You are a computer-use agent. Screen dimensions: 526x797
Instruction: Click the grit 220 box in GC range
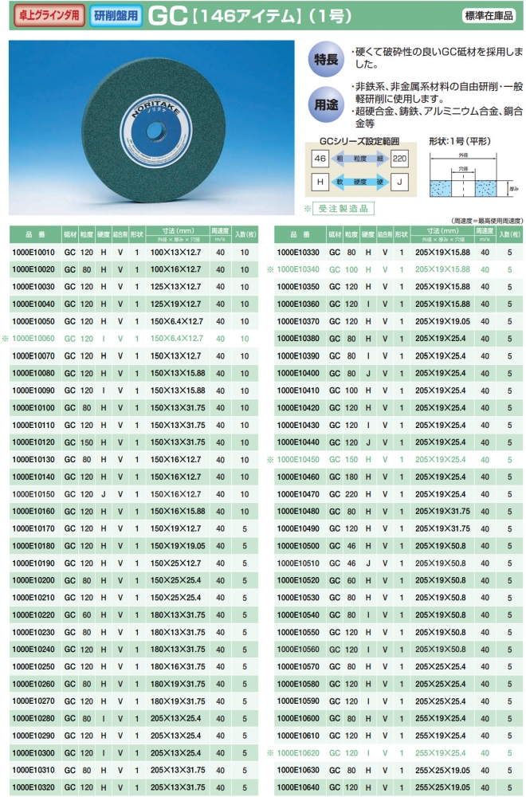click(399, 159)
